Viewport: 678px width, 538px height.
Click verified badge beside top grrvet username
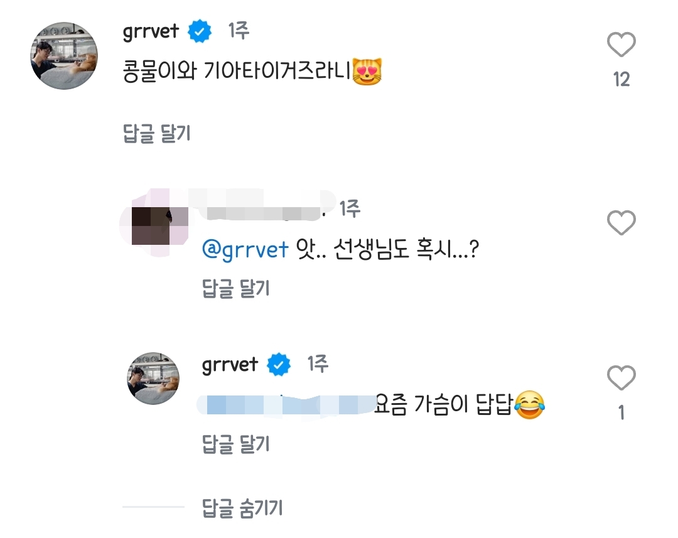pyautogui.click(x=202, y=31)
